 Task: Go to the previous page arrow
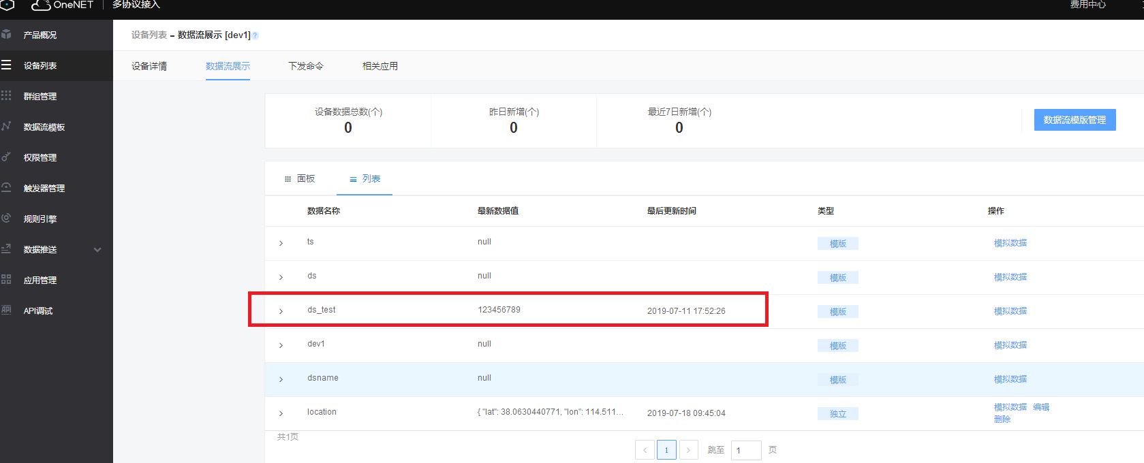(645, 450)
